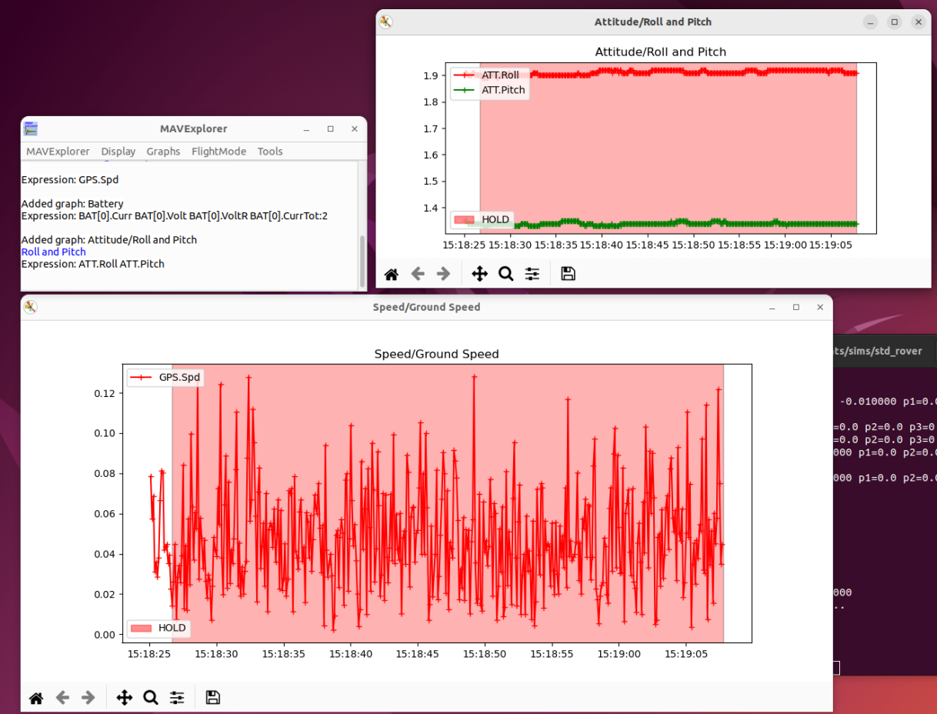Go forward a view in Attitude plot toolbar

tap(444, 274)
